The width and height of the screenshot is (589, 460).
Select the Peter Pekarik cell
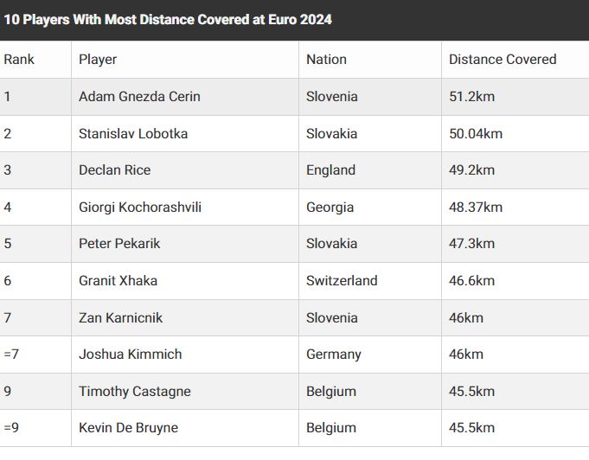[119, 244]
